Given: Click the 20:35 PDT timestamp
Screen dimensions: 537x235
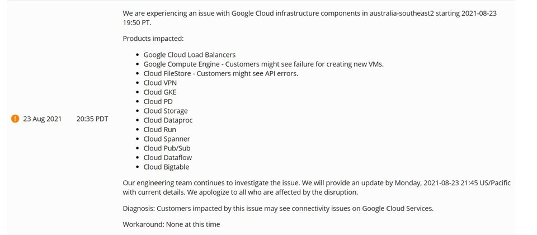Looking at the screenshot, I should [x=92, y=119].
